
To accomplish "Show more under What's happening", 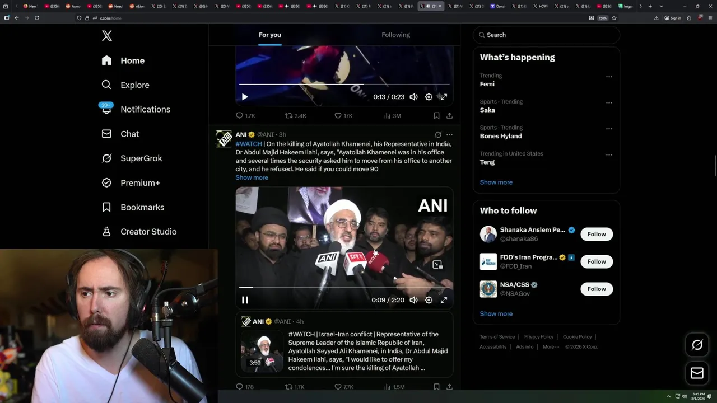I will tap(496, 182).
